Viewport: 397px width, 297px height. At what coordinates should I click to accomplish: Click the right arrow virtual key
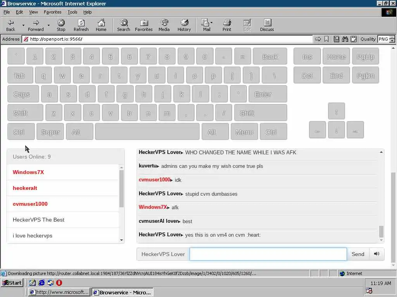355,130
